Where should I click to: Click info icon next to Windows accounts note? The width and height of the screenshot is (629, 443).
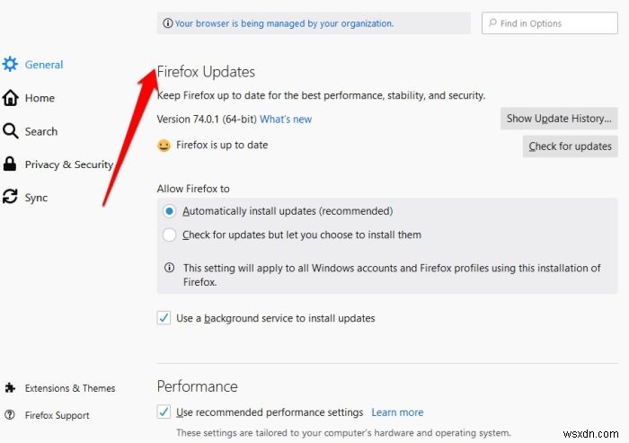[x=169, y=268]
